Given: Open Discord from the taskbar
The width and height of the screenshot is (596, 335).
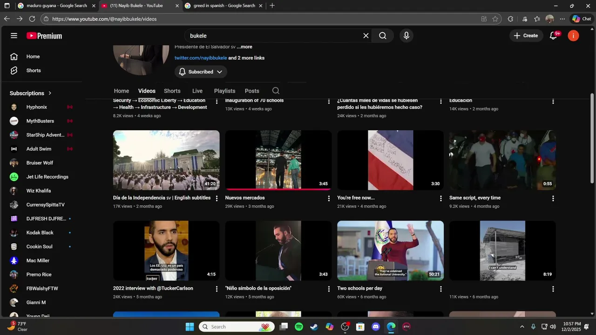Looking at the screenshot, I should pos(376,327).
